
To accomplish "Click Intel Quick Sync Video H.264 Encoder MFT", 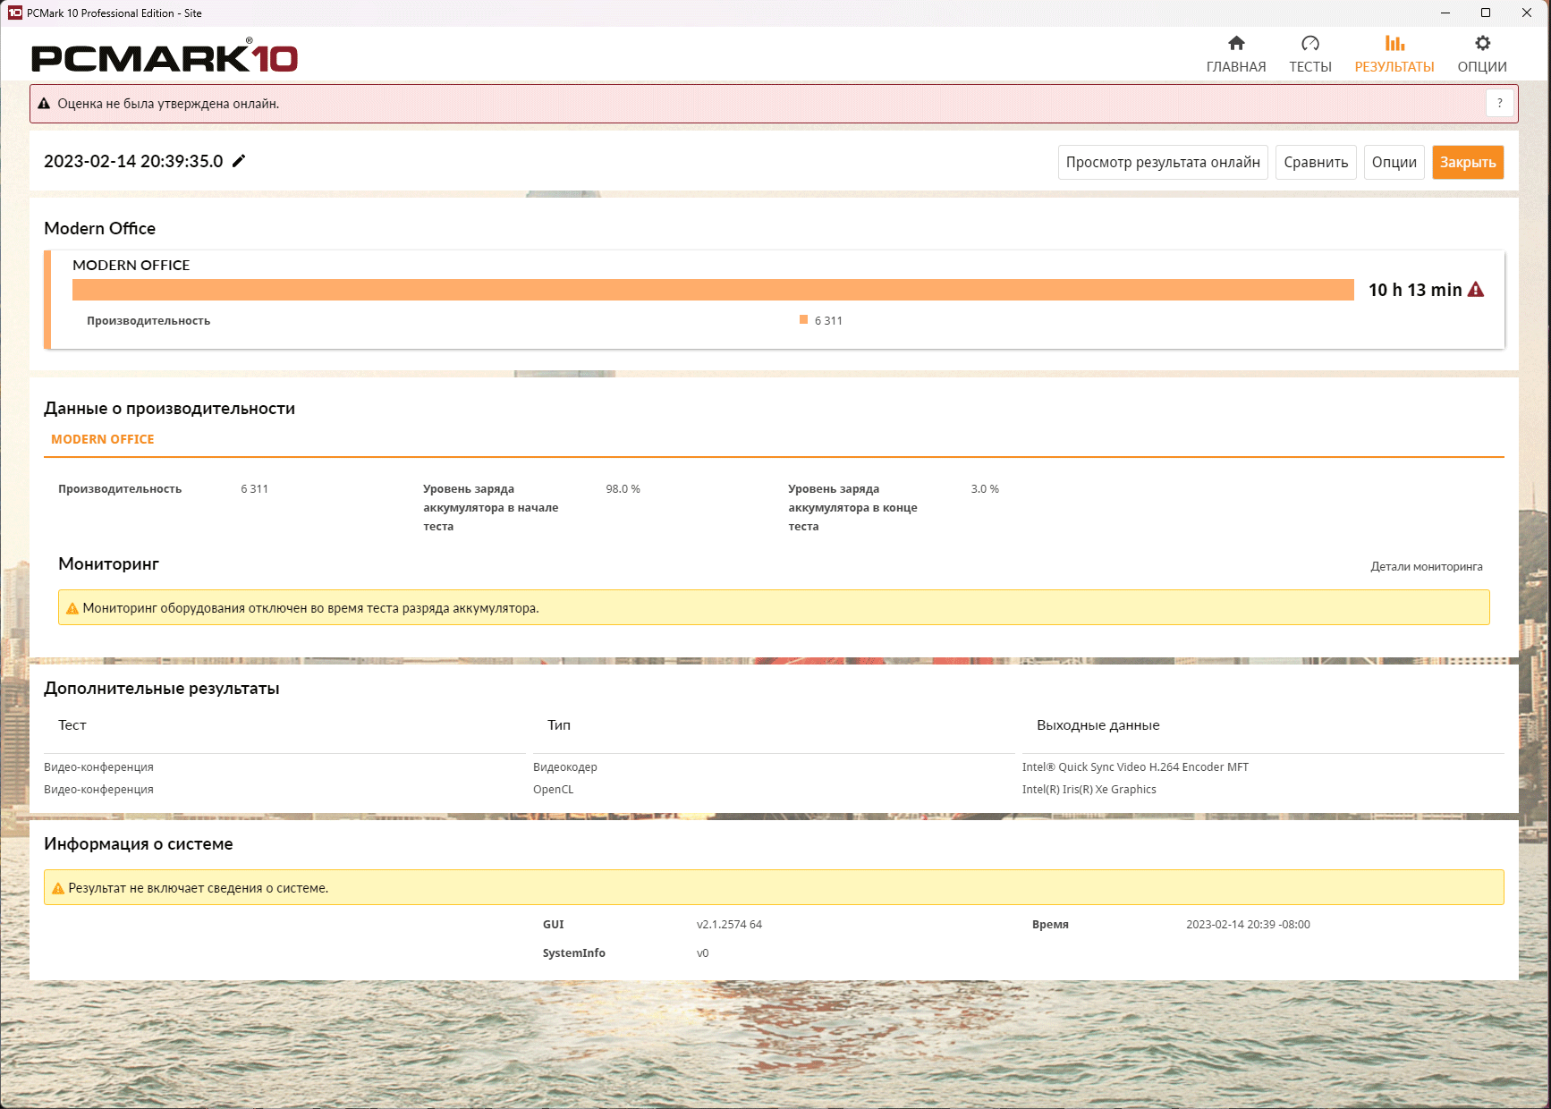I will pos(1135,767).
